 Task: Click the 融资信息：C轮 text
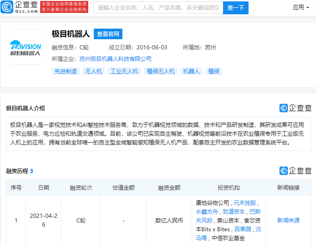[70, 48]
